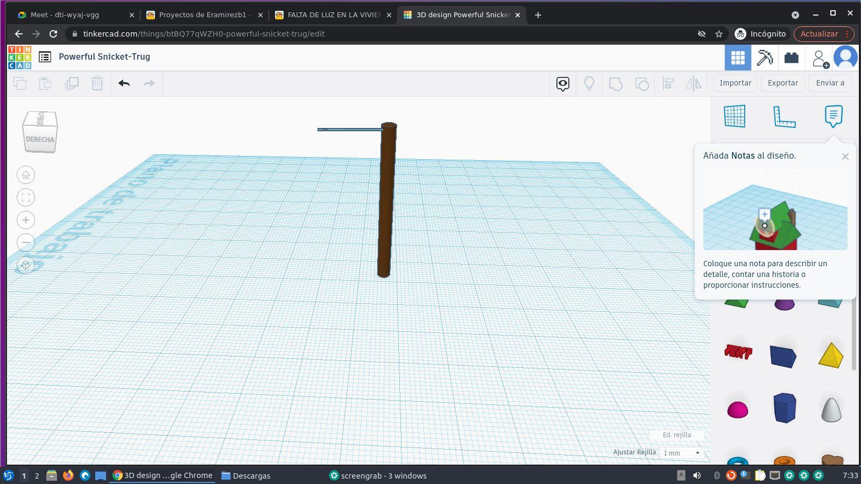Toggle show all hidden objects lightbulb
Image resolution: width=861 pixels, height=484 pixels.
(589, 83)
